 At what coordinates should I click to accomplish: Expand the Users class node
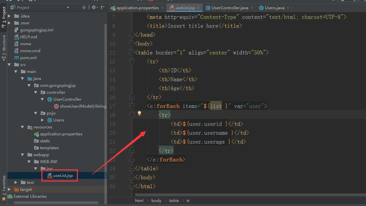[x=42, y=120]
